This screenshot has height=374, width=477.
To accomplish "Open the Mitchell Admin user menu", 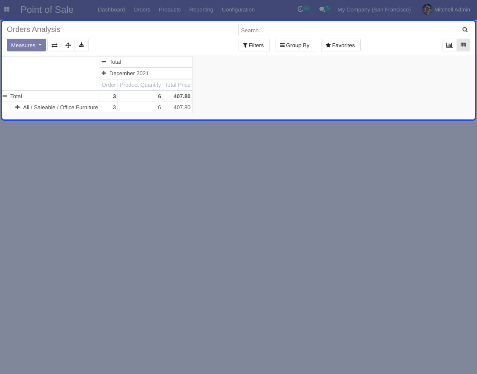I will tap(446, 10).
